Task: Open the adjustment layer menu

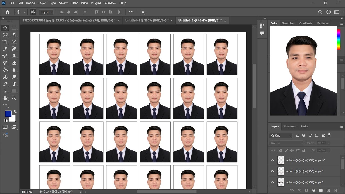Action: click(x=313, y=190)
